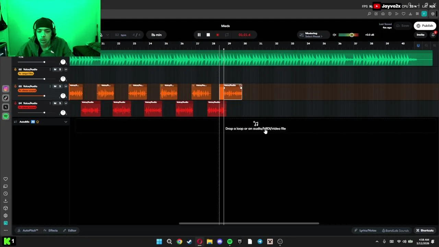Open the Lyrics/Notes panel
Viewport: 439px width, 247px height.
tap(365, 231)
